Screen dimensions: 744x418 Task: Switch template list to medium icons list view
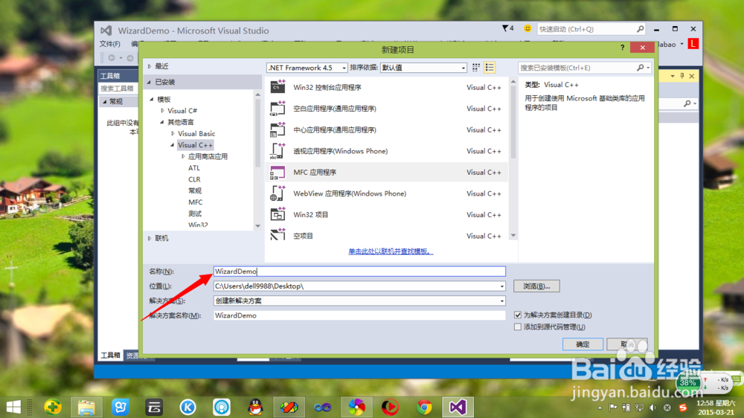click(490, 68)
